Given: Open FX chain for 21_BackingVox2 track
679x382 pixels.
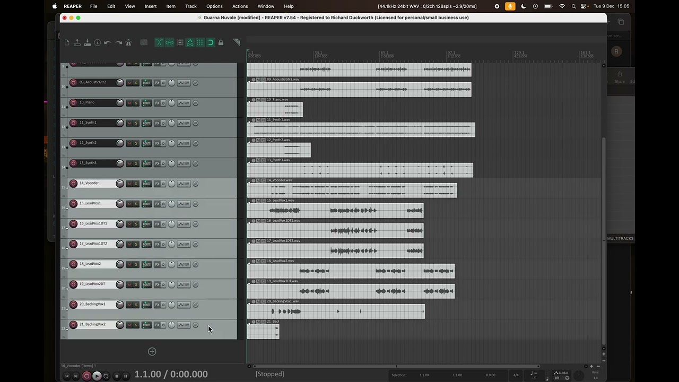Looking at the screenshot, I should (157, 325).
